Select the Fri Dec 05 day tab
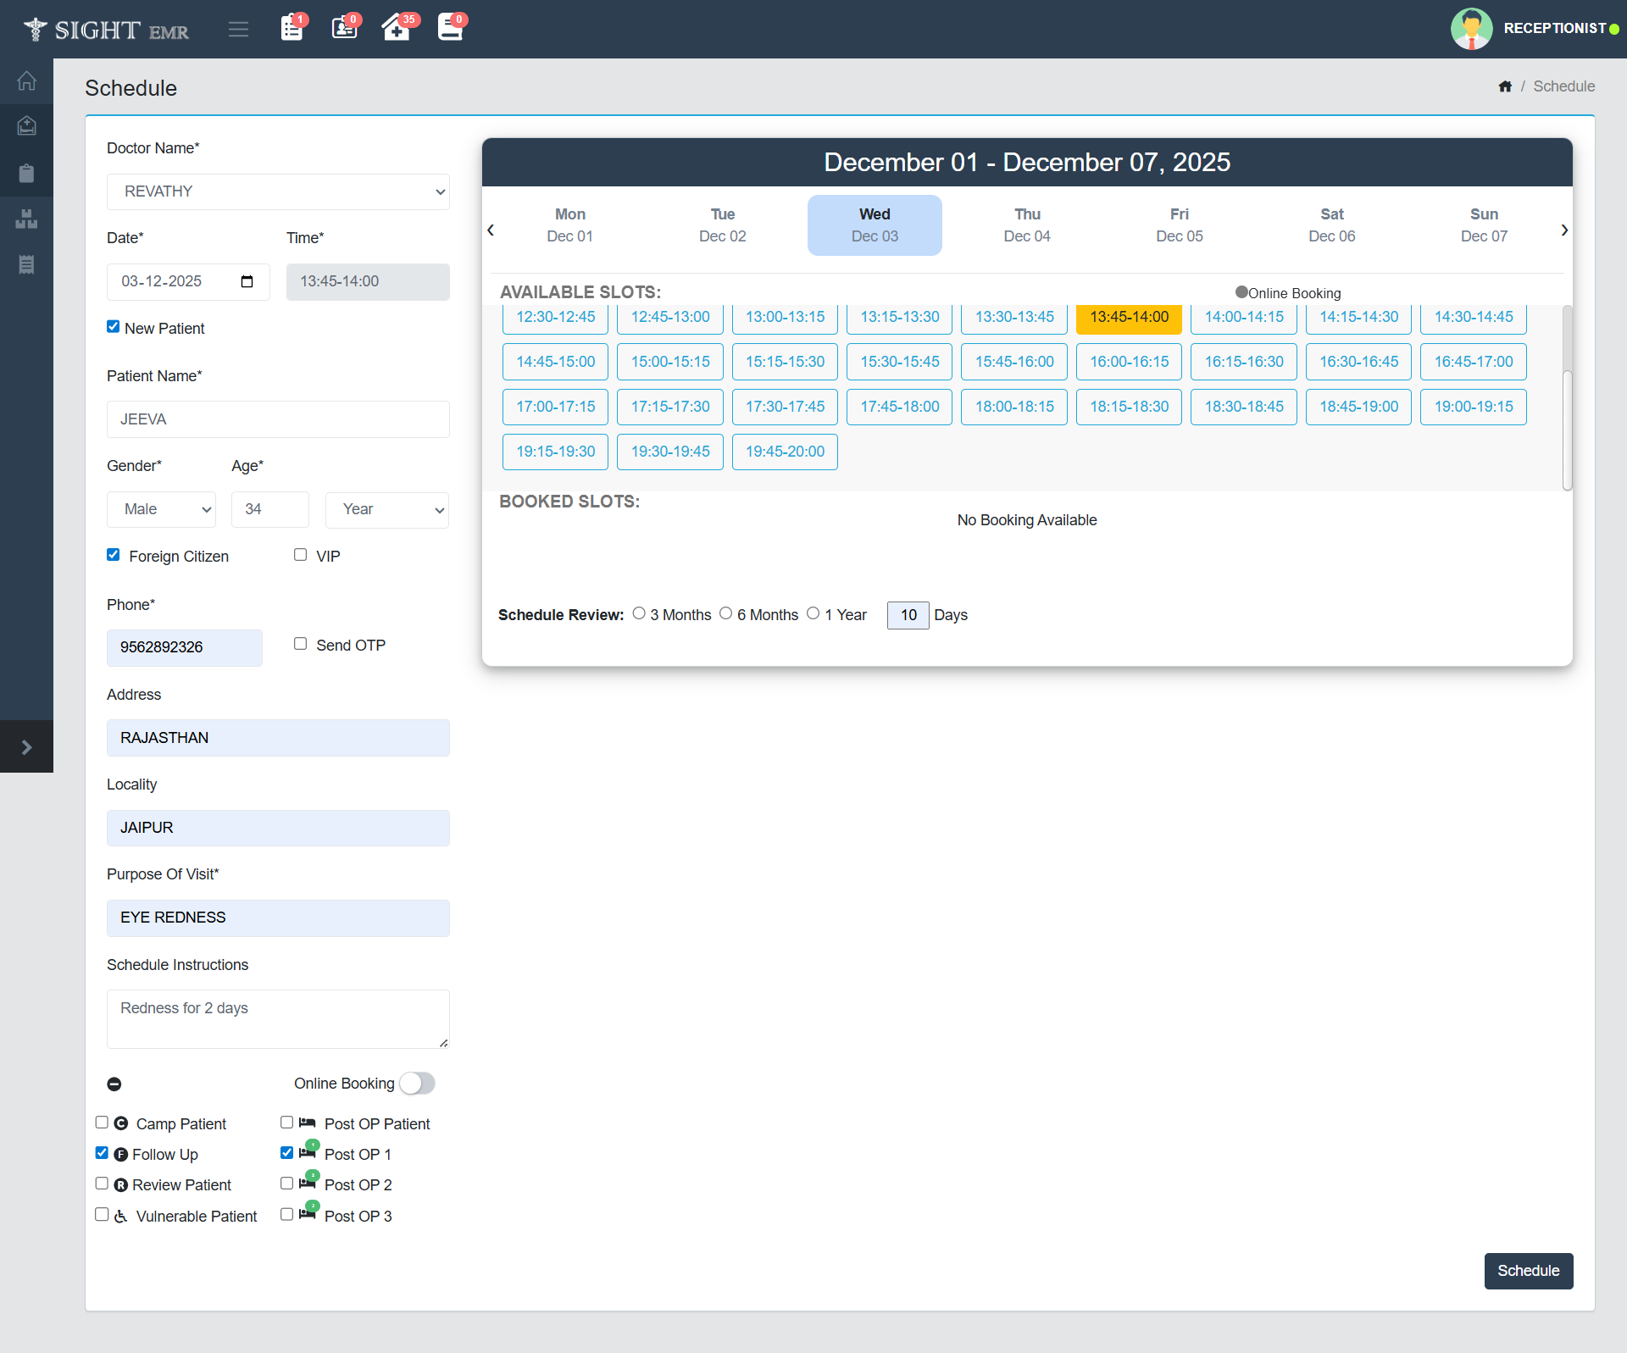Image resolution: width=1627 pixels, height=1353 pixels. 1179,225
